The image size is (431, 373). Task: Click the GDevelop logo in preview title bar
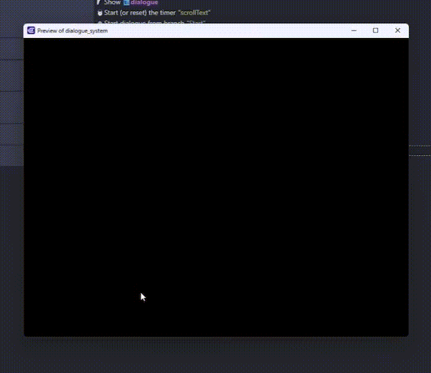click(x=31, y=31)
